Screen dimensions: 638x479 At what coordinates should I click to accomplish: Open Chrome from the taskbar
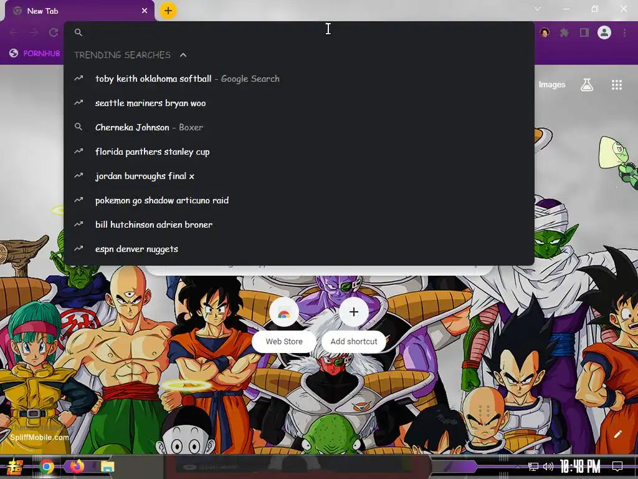point(47,467)
